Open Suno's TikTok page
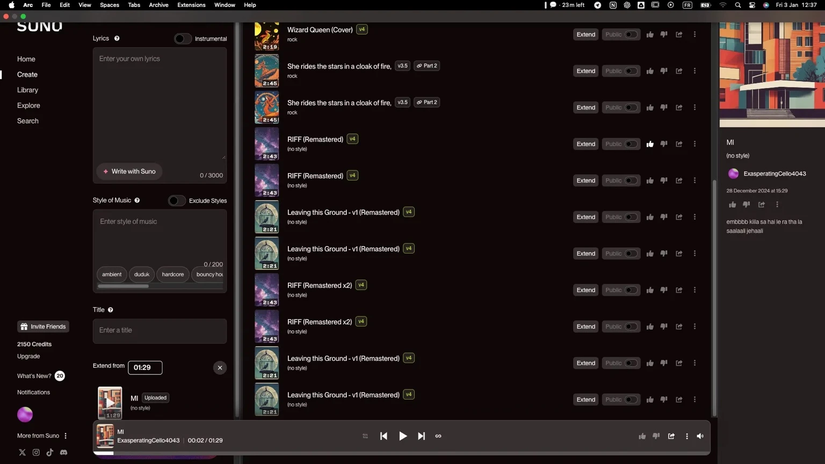 point(50,453)
